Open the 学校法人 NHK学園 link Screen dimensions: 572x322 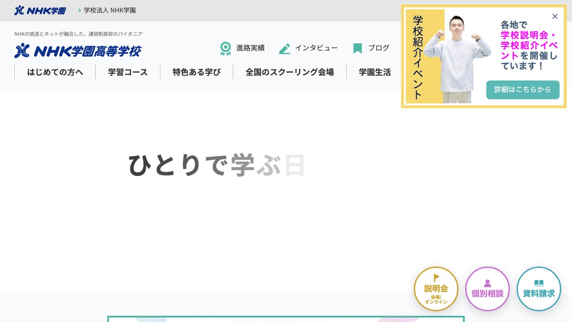pos(109,10)
